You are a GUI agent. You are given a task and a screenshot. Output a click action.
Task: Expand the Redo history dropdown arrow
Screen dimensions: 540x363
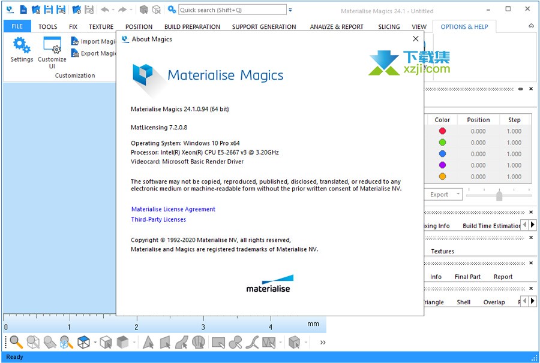point(131,10)
